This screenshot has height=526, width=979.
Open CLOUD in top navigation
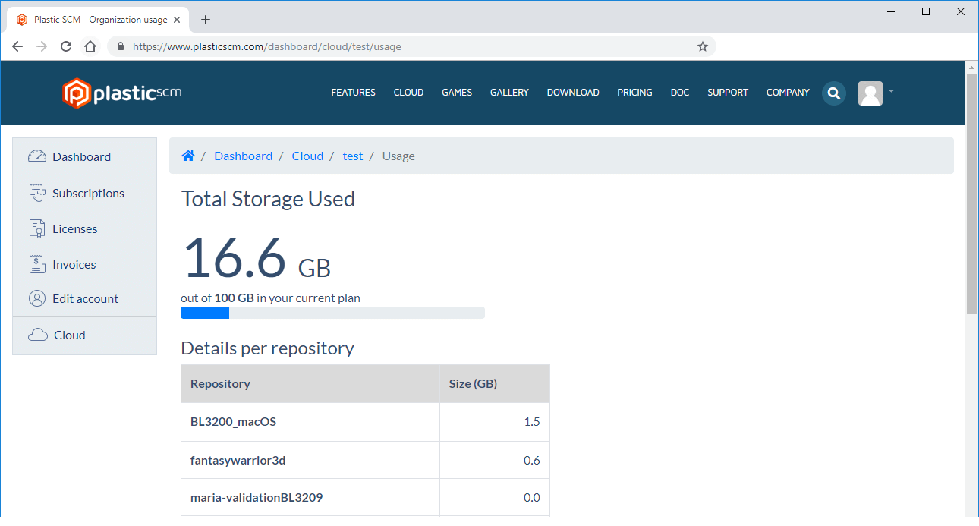pyautogui.click(x=408, y=93)
